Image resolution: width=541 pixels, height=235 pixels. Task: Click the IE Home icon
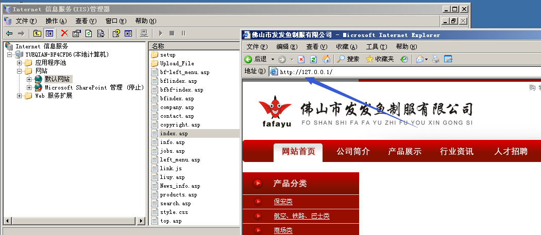coord(326,59)
